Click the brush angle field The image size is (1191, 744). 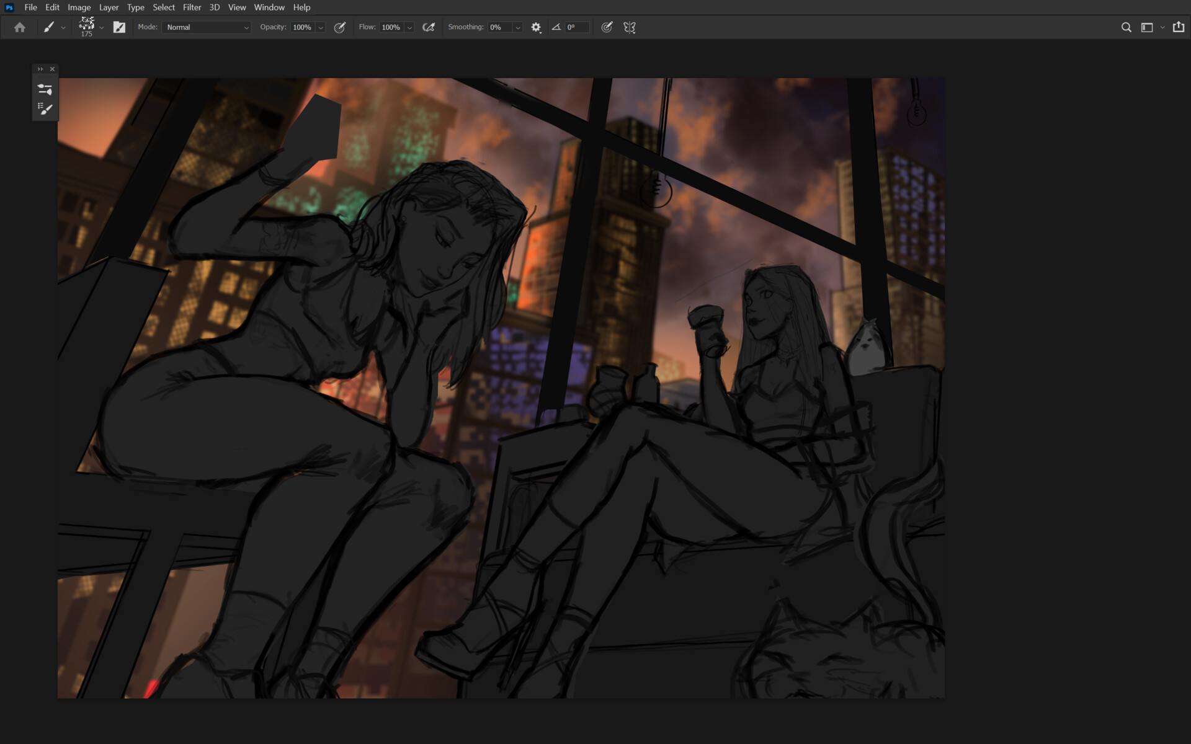(576, 27)
